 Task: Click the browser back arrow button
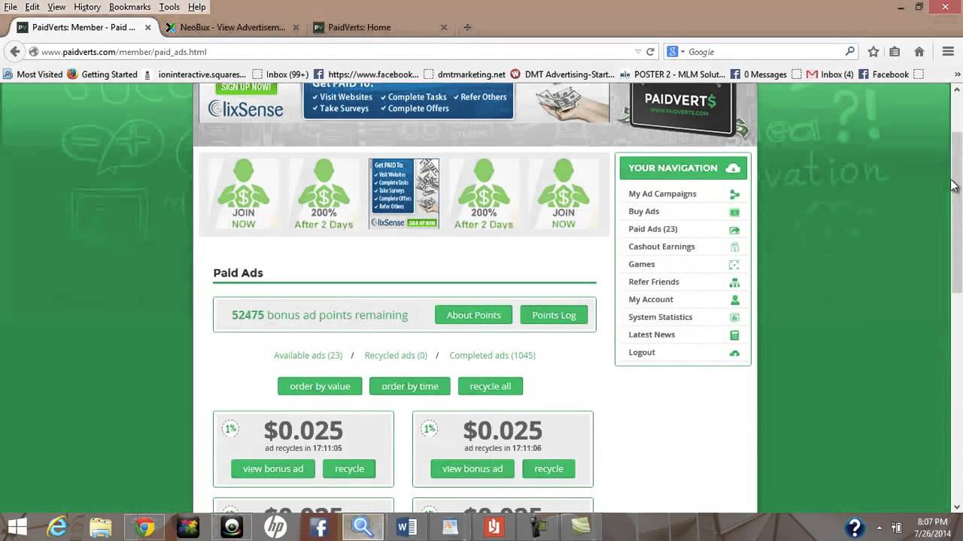tap(14, 52)
